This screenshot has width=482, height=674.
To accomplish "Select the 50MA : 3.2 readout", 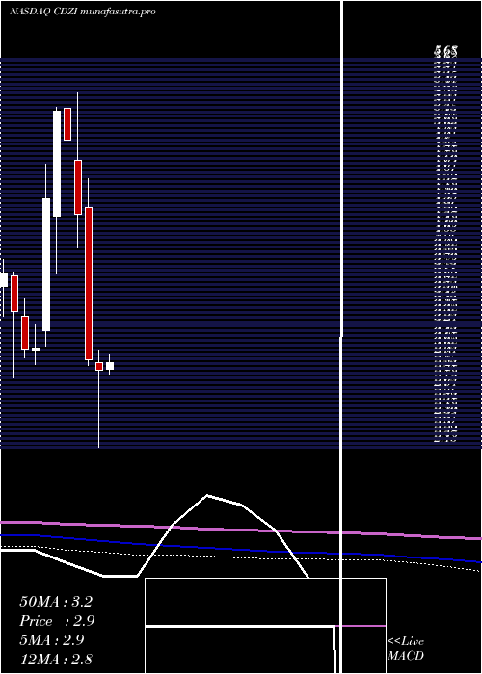I will click(56, 602).
